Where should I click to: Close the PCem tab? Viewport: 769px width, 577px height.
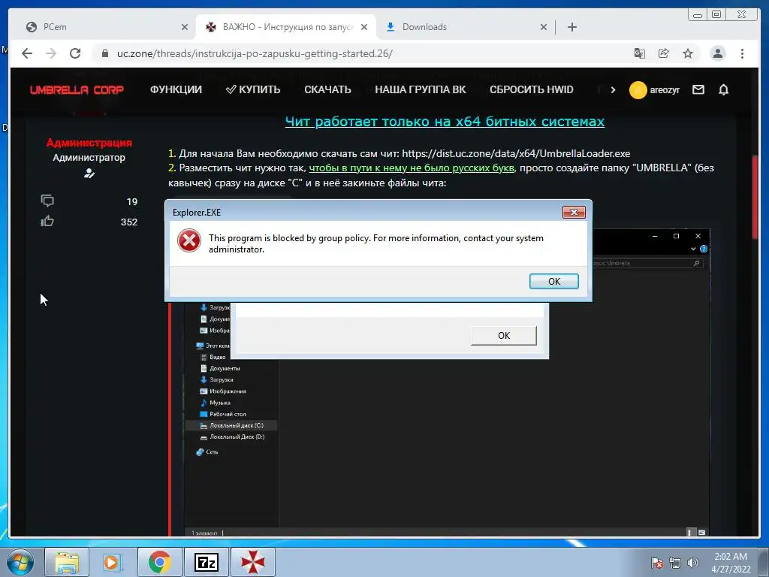pyautogui.click(x=185, y=27)
